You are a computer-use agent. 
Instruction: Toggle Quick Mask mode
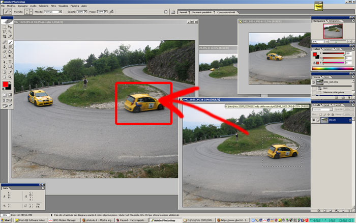pos(10,95)
